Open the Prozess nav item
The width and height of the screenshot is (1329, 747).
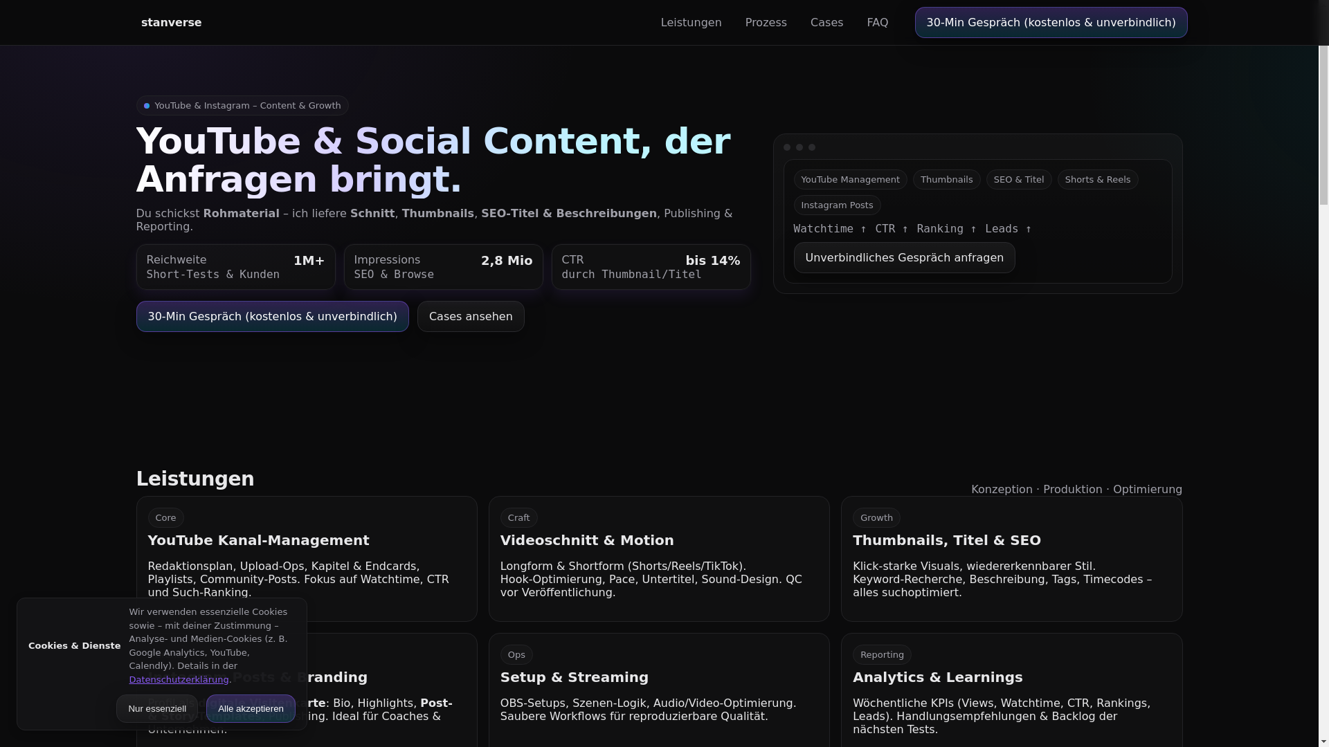point(766,23)
